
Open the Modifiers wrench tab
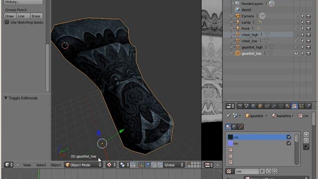coord(274,106)
